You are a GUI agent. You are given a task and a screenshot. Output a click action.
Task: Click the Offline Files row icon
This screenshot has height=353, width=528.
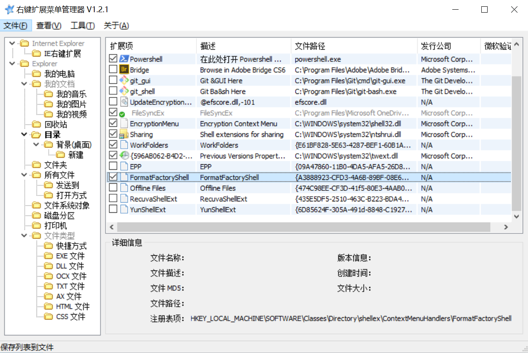pos(124,188)
